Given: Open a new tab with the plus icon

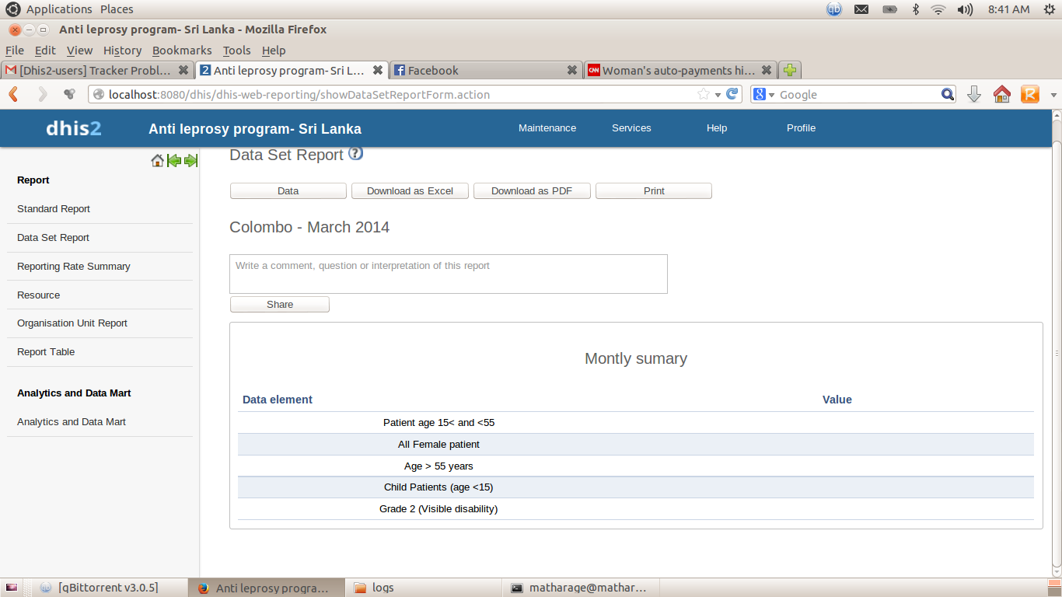Looking at the screenshot, I should [790, 70].
